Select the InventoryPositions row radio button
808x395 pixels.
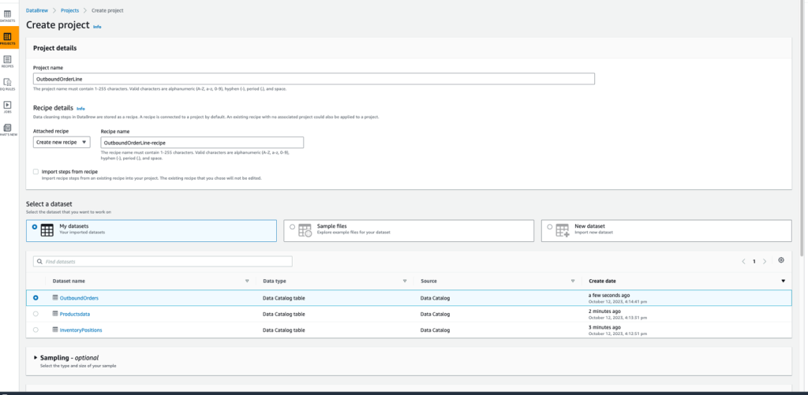click(x=36, y=330)
